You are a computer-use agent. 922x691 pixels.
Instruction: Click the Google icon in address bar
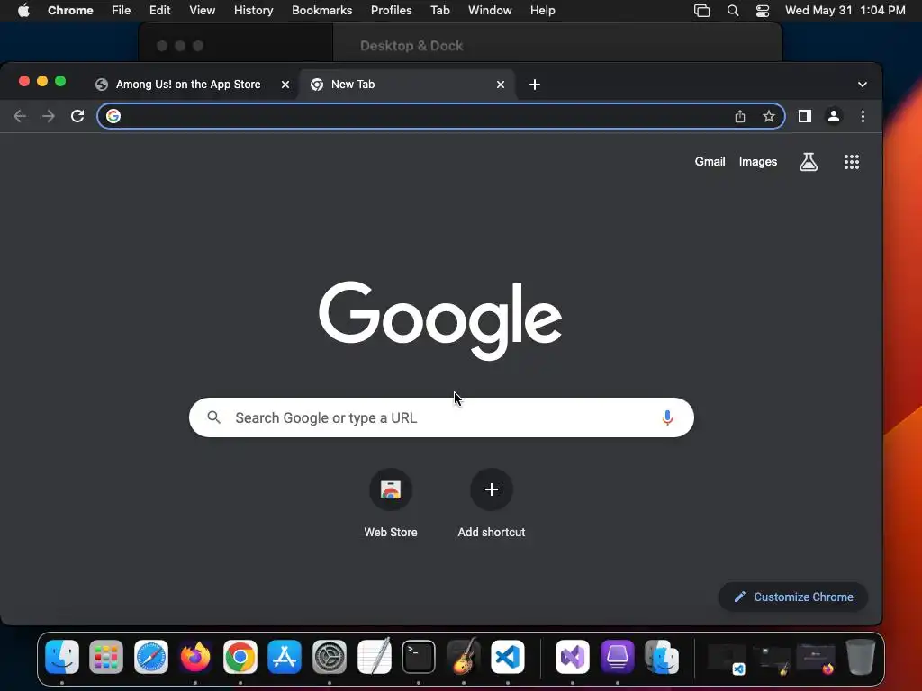point(113,116)
